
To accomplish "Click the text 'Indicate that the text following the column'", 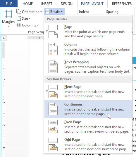I will (x=97, y=49).
